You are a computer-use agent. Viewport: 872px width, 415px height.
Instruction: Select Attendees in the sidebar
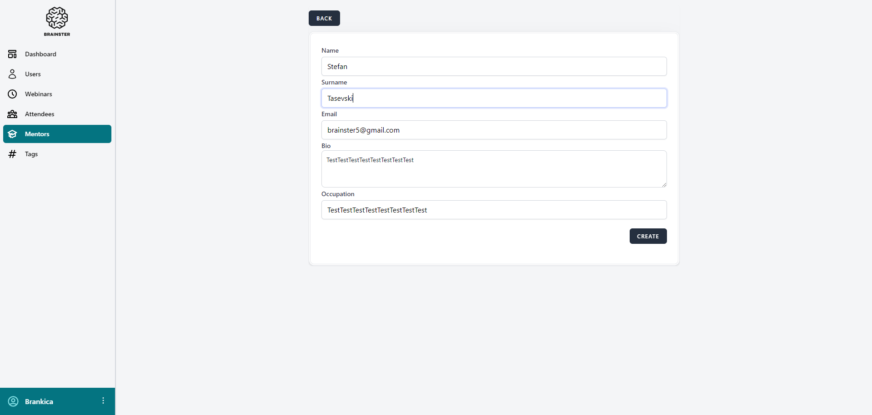coord(40,114)
